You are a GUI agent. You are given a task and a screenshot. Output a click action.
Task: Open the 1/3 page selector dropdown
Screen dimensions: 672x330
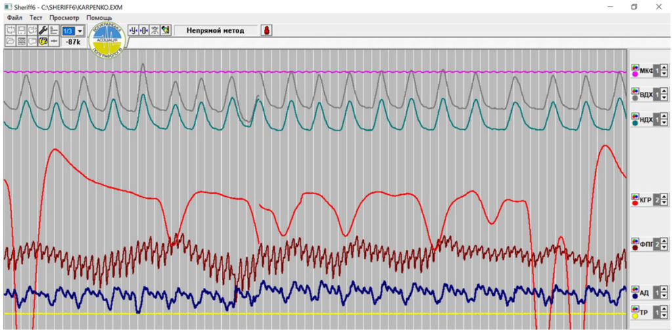[79, 31]
